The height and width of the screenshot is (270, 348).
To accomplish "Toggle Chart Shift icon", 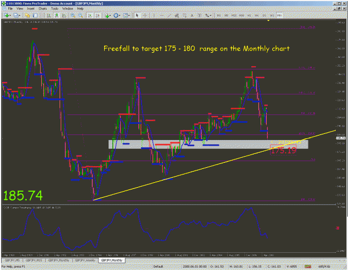I will 97,16.
